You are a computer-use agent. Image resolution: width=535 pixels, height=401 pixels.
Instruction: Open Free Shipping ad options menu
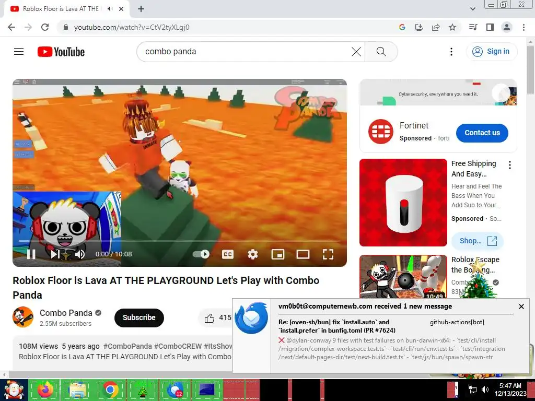click(x=510, y=165)
